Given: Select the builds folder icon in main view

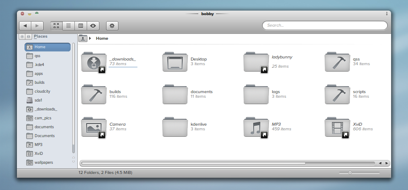Looking at the screenshot, I should [94, 94].
